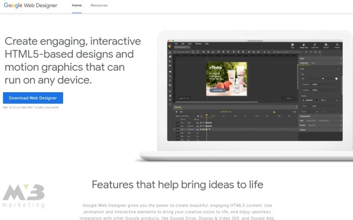Open the Resources tab
The height and width of the screenshot is (220, 353).
(x=99, y=5)
